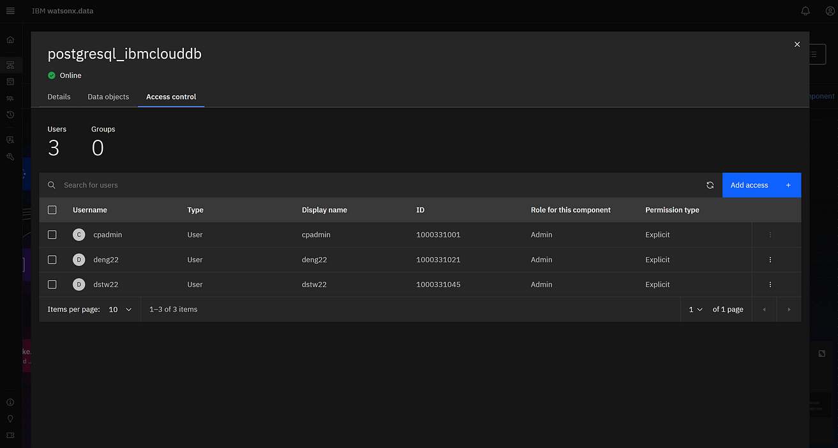
Task: Sort by Username column header
Action: tap(90, 210)
